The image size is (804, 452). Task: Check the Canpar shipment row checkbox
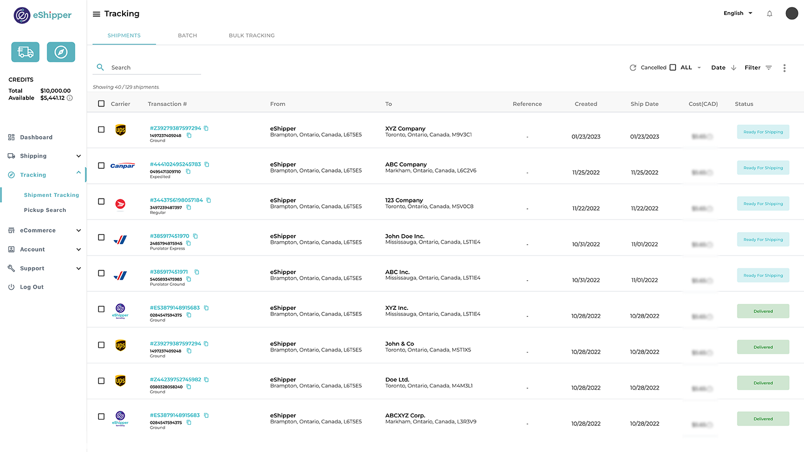[x=101, y=166]
